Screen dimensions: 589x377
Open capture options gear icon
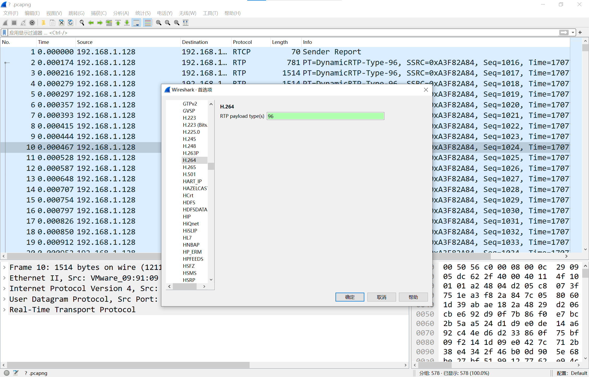32,23
